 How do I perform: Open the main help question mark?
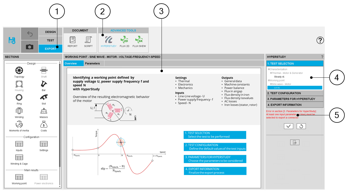(x=320, y=40)
